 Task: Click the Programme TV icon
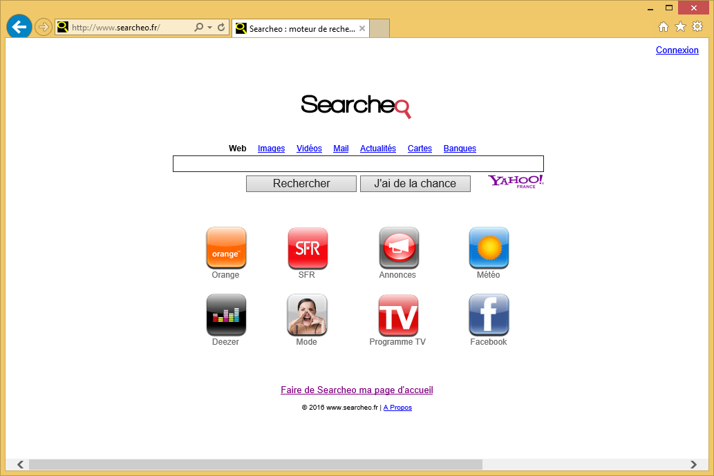[x=398, y=314]
